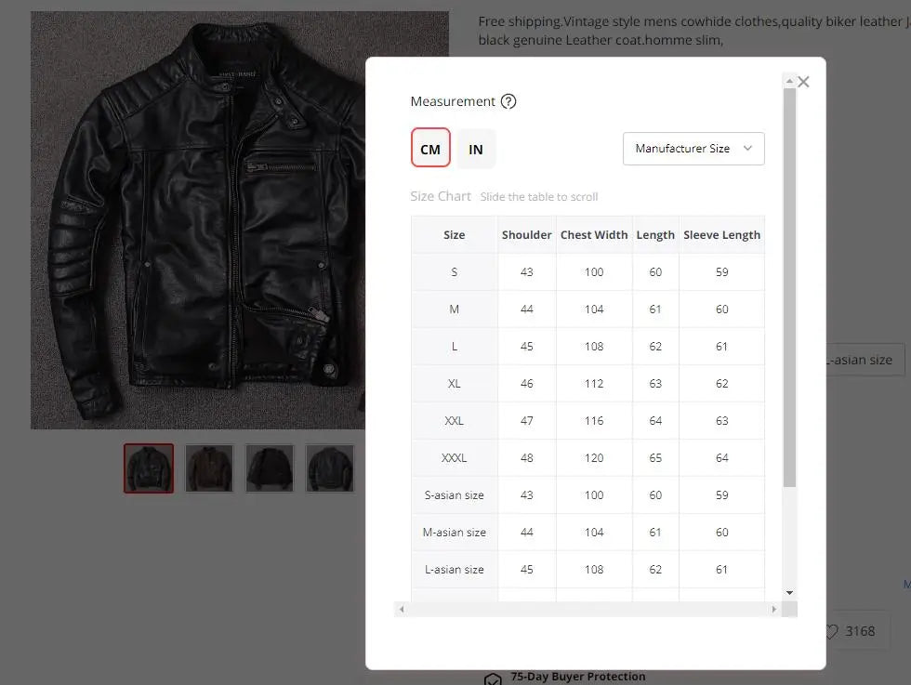Expand the chevron beside Manufacturer Size

(748, 148)
